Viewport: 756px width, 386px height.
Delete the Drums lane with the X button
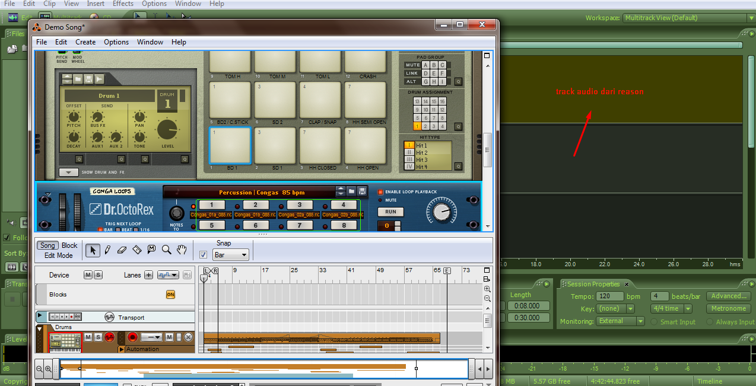pos(188,337)
